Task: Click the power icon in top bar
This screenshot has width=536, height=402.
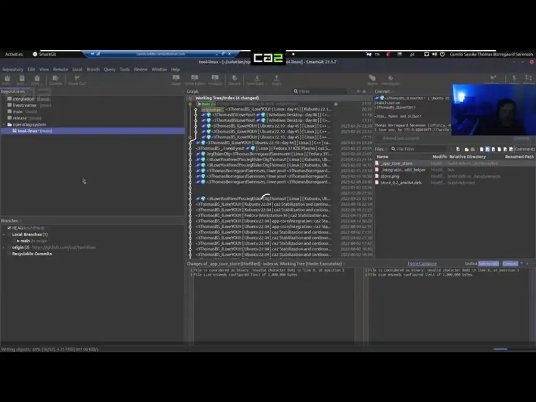Action: click(x=442, y=54)
